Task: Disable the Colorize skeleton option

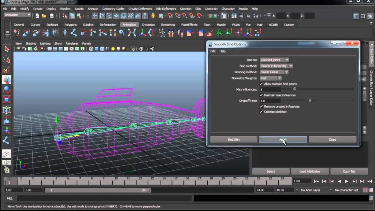Action: [261, 112]
